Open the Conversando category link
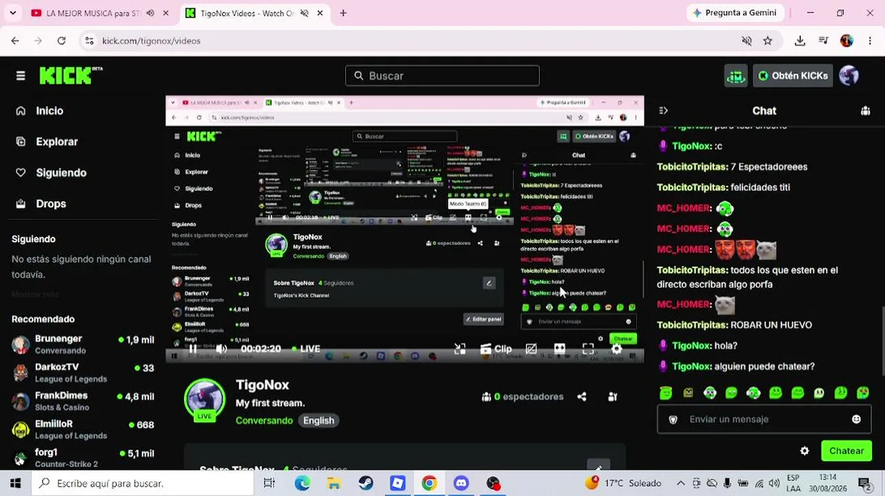The height and width of the screenshot is (496, 885). point(264,420)
